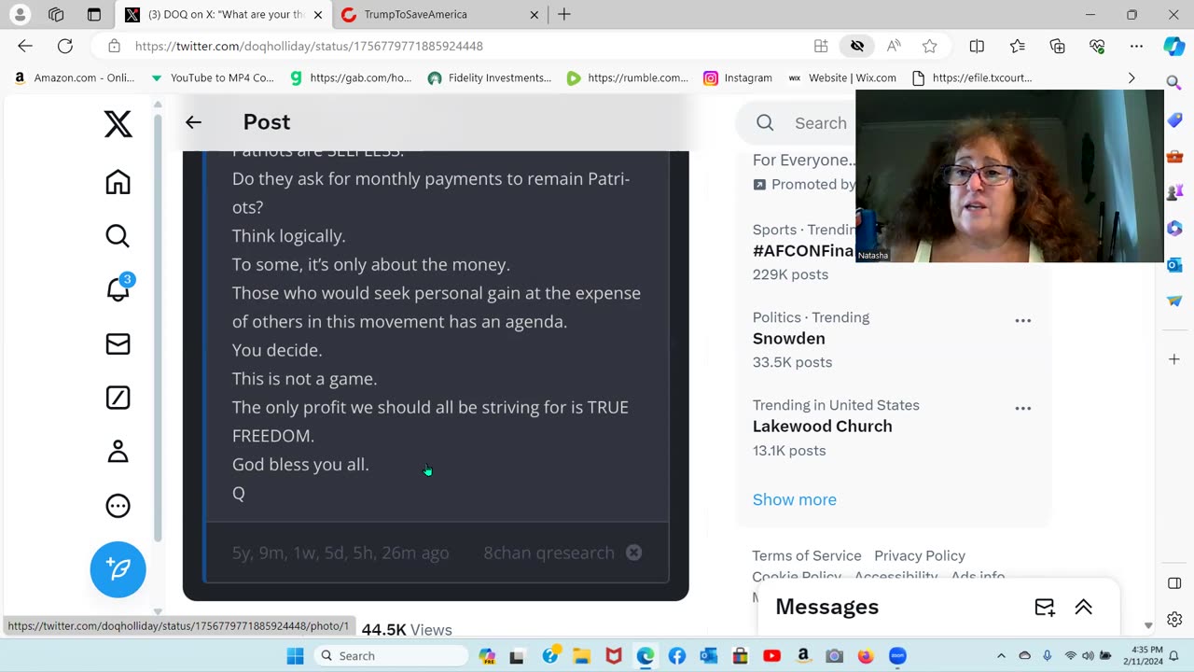Viewport: 1194px width, 672px height.
Task: Open Explore magnifier in X sidebar
Action: point(118,236)
